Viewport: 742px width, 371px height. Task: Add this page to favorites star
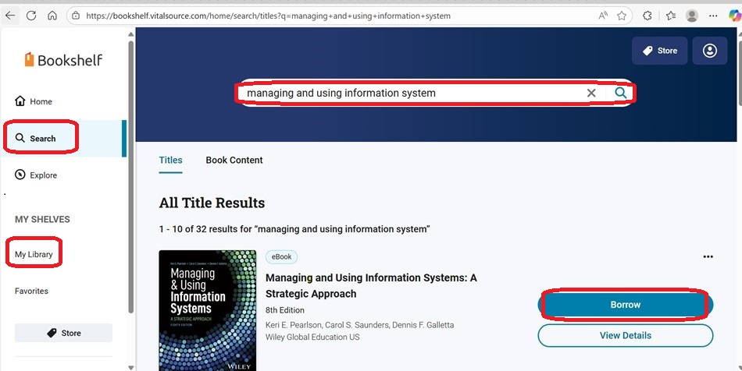622,16
